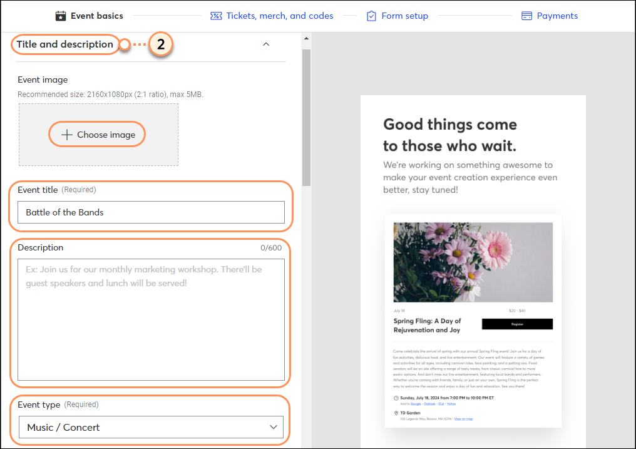This screenshot has height=449, width=636.
Task: Click the Yahoo calendar link in preview
Action: [x=451, y=404]
